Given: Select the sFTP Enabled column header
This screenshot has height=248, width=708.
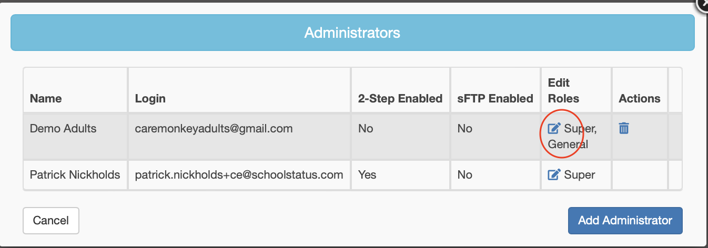Looking at the screenshot, I should [x=495, y=98].
